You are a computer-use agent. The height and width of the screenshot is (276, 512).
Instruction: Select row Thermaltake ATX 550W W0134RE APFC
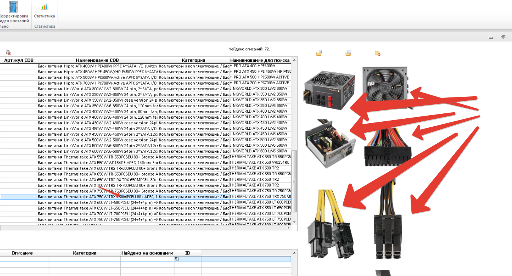point(145,163)
